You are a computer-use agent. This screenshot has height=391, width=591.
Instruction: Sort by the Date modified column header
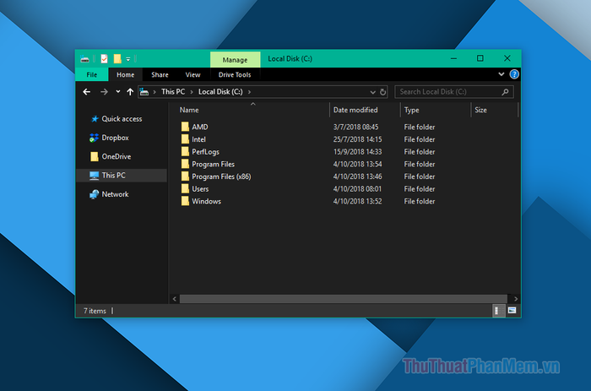click(355, 110)
